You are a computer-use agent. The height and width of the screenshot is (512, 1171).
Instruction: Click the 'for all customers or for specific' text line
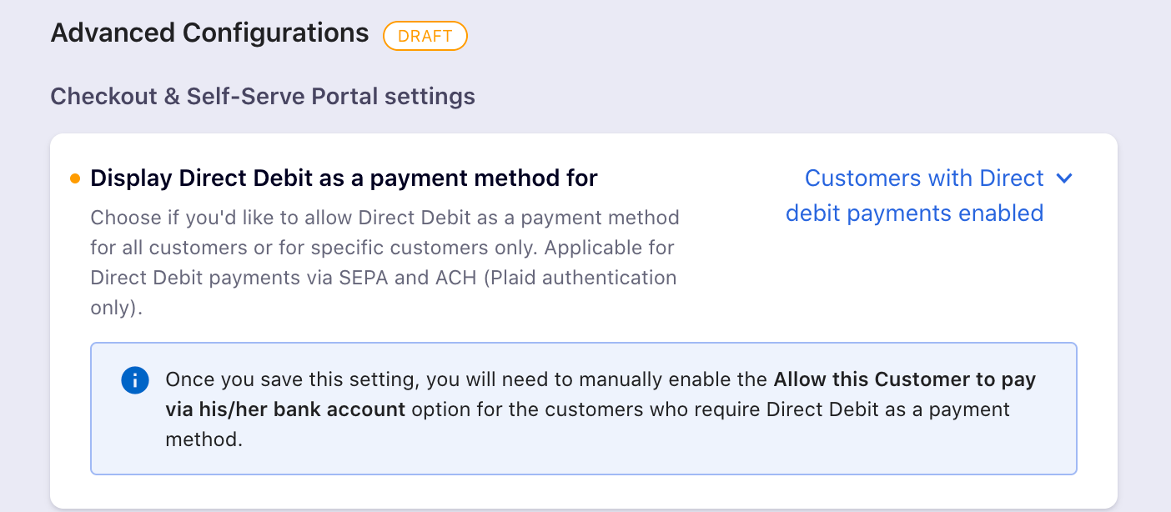click(382, 248)
